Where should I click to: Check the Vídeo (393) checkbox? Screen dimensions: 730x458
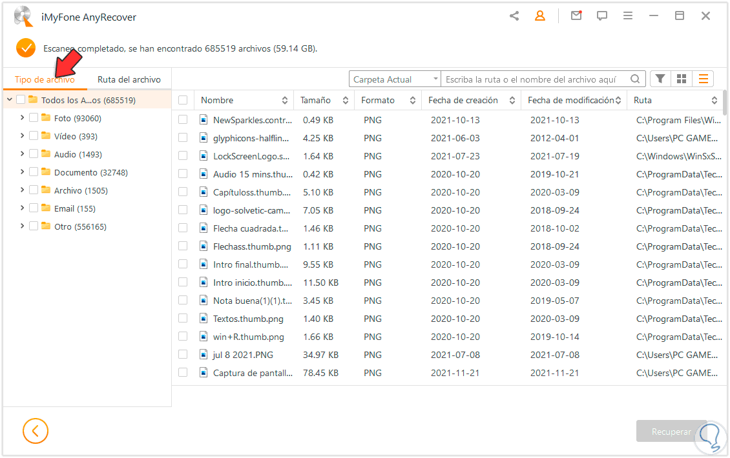tap(34, 135)
